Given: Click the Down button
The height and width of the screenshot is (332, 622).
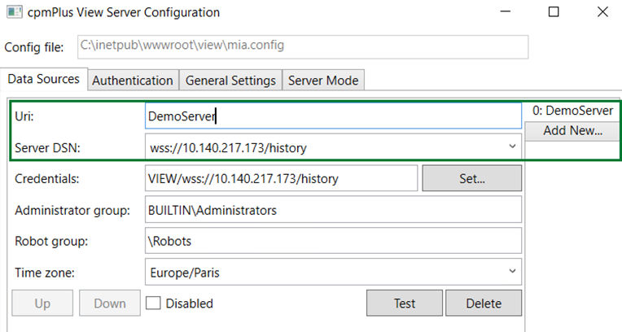Looking at the screenshot, I should pos(110,303).
